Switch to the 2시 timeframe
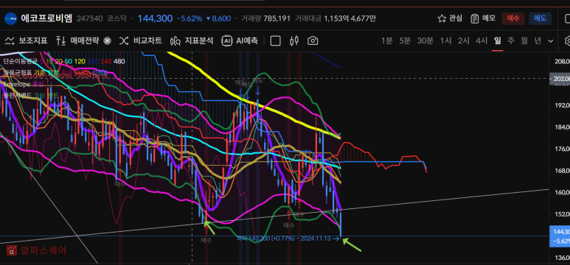This screenshot has width=570, height=265. (x=464, y=40)
